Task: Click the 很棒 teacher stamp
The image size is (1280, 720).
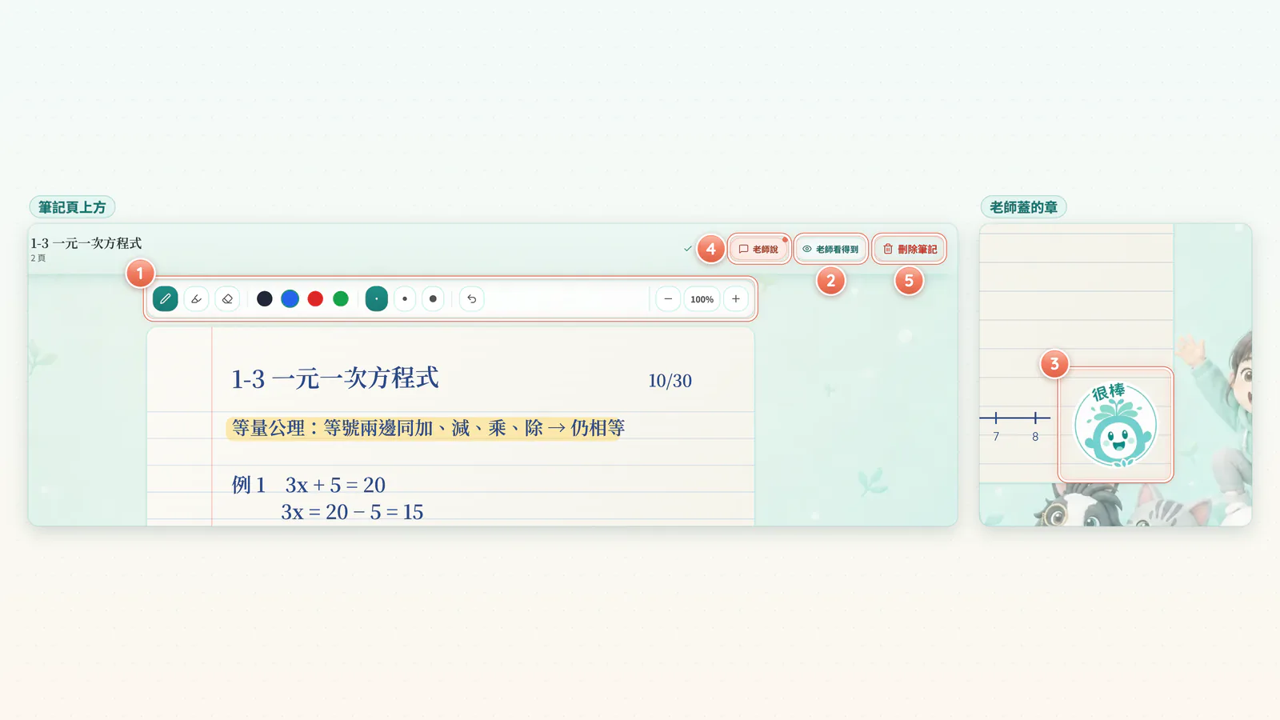Action: (1115, 425)
